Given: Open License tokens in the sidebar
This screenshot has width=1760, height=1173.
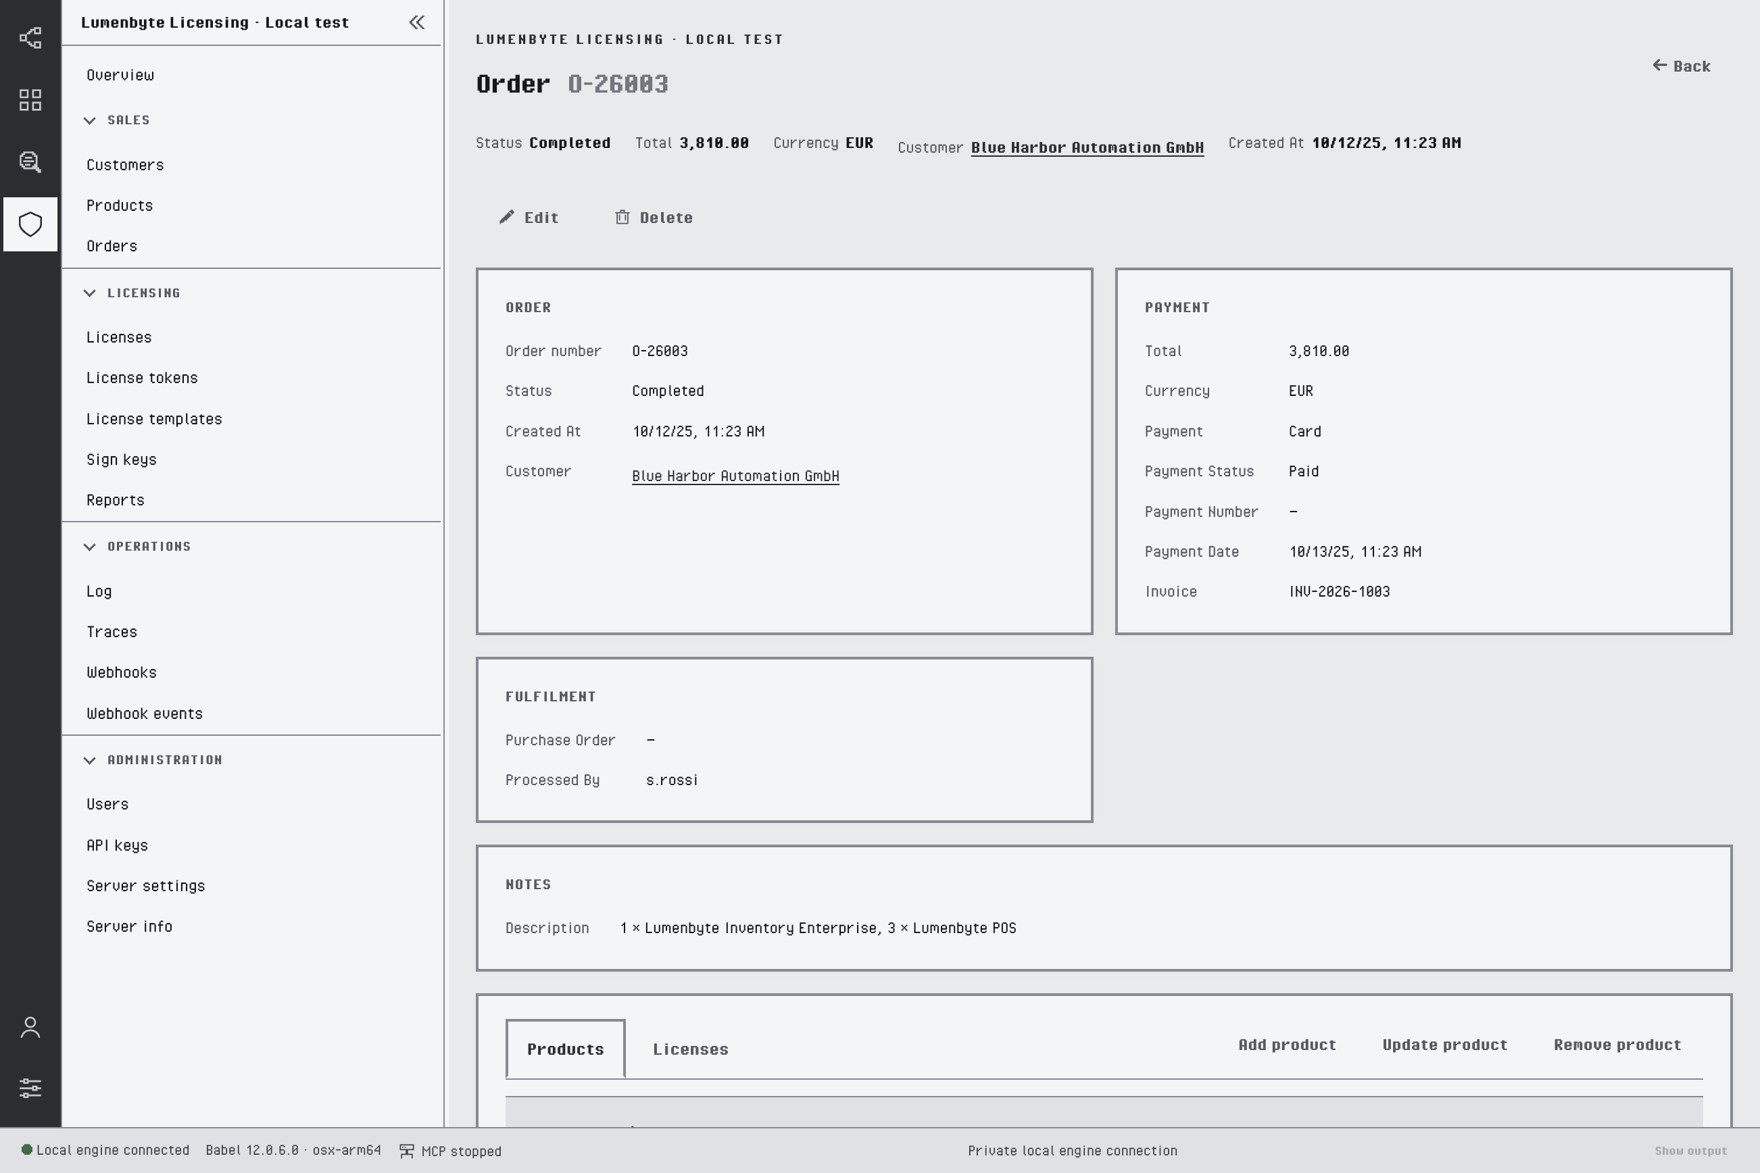Looking at the screenshot, I should 142,378.
